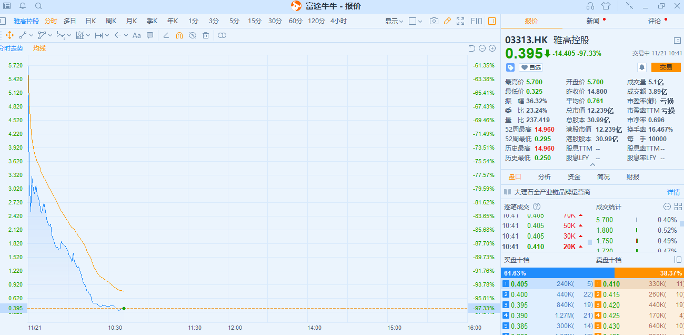Open the 显示 dropdown

click(x=394, y=21)
